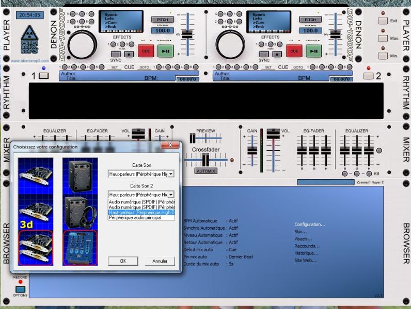The width and height of the screenshot is (411, 309).
Task: Confirm the configuration with OK
Action: pyautogui.click(x=123, y=261)
